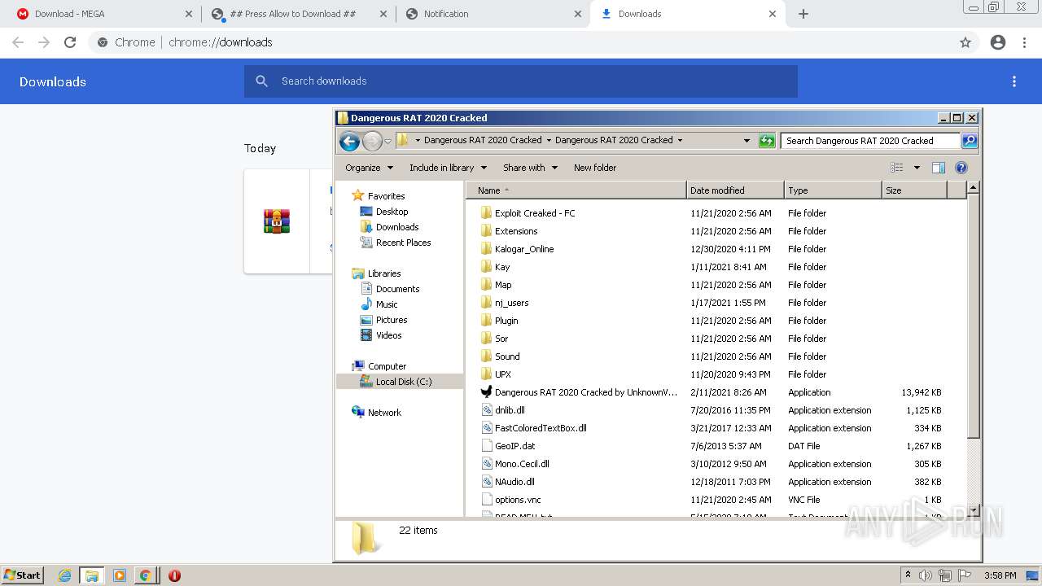Select the Dangerous RAT 2020 Cracked application icon
This screenshot has height=586, width=1042.
click(487, 392)
